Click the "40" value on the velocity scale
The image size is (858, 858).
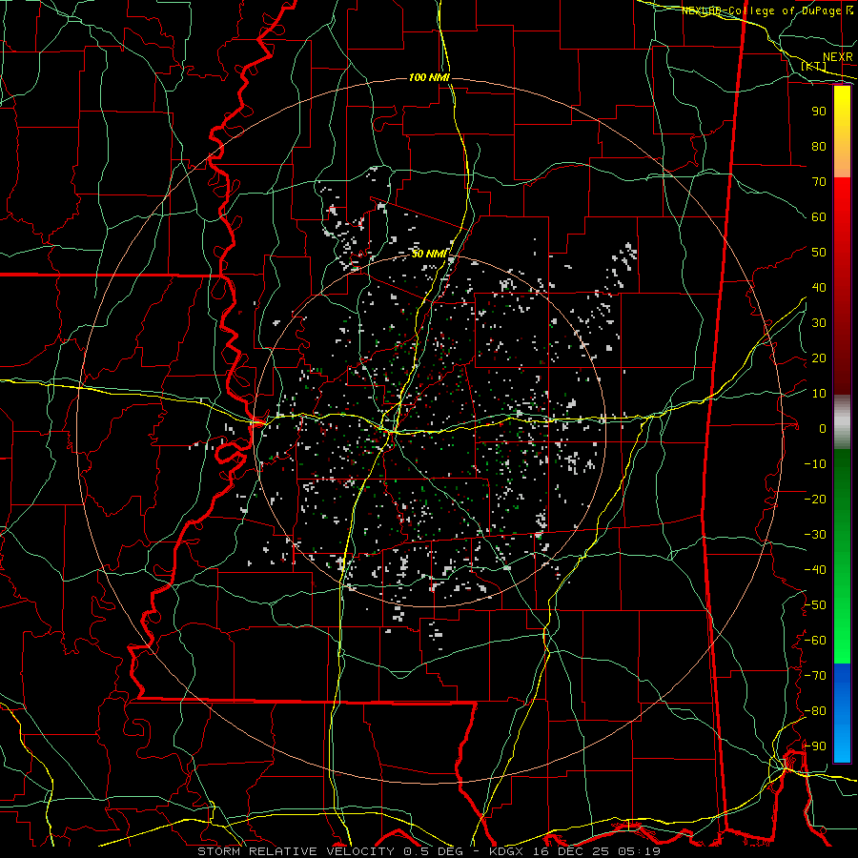(819, 287)
